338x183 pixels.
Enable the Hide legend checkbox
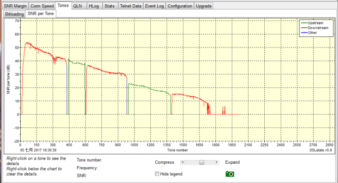157,174
